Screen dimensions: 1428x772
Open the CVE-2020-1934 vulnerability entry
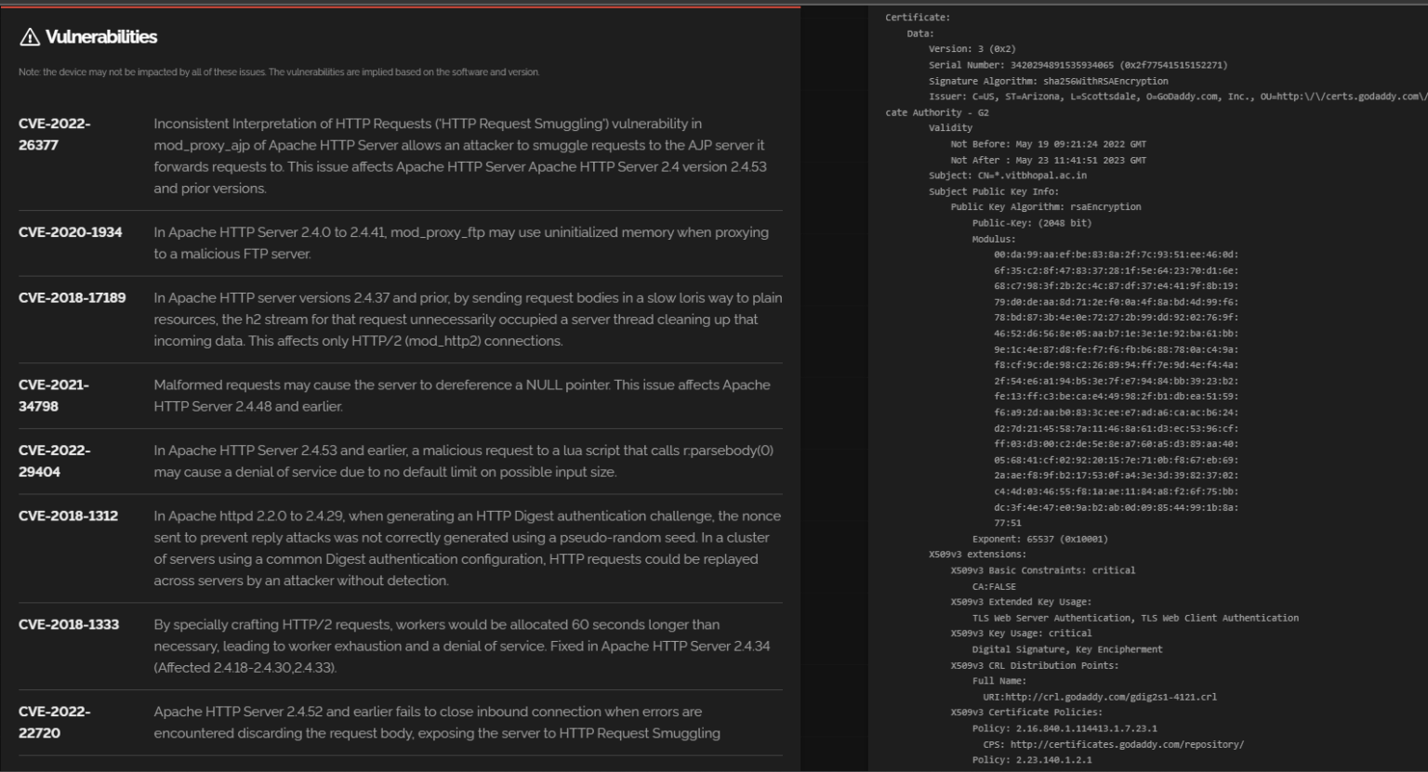click(x=71, y=234)
